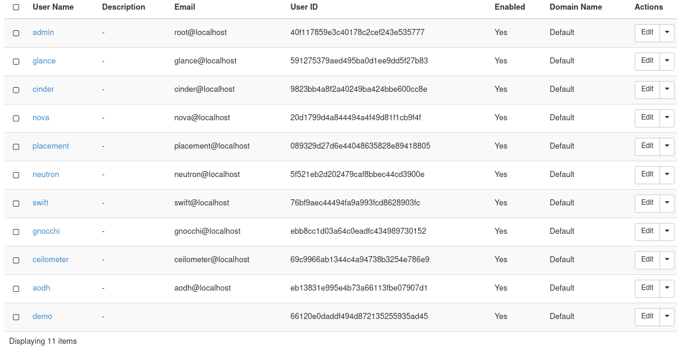Edit the gnocchi user

click(647, 231)
